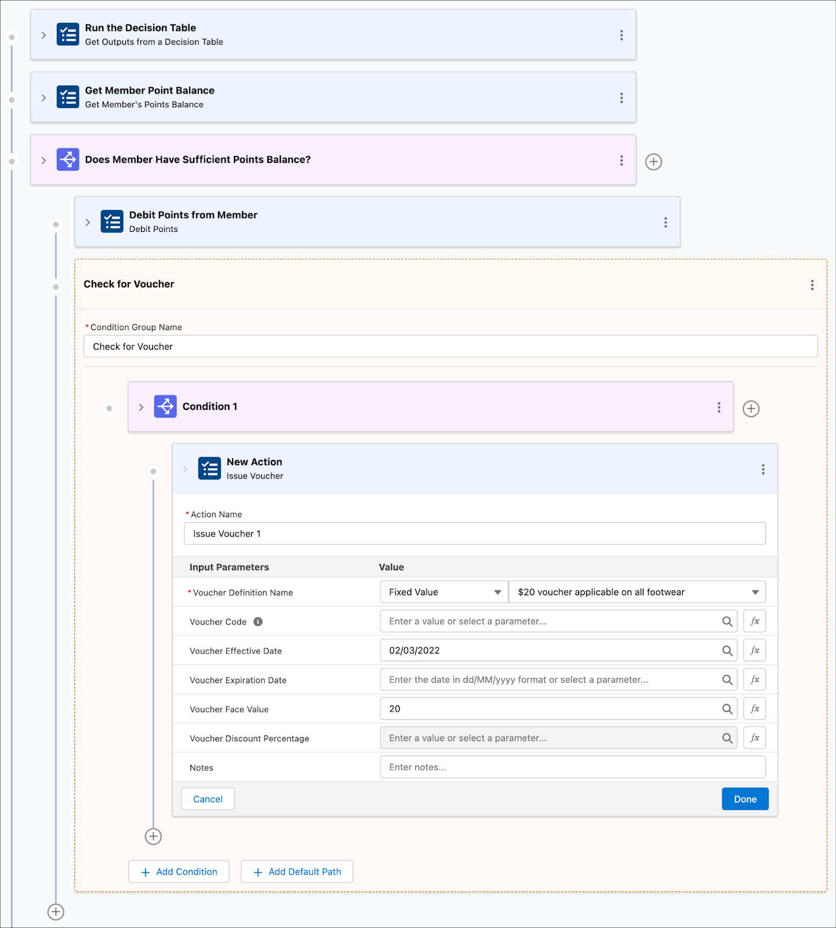Open formula editor for Voucher Effective Date
836x928 pixels.
755,650
